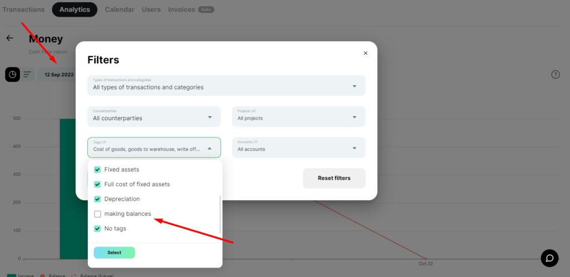Close the Filters dialog with X
This screenshot has height=277, width=570.
click(x=366, y=53)
